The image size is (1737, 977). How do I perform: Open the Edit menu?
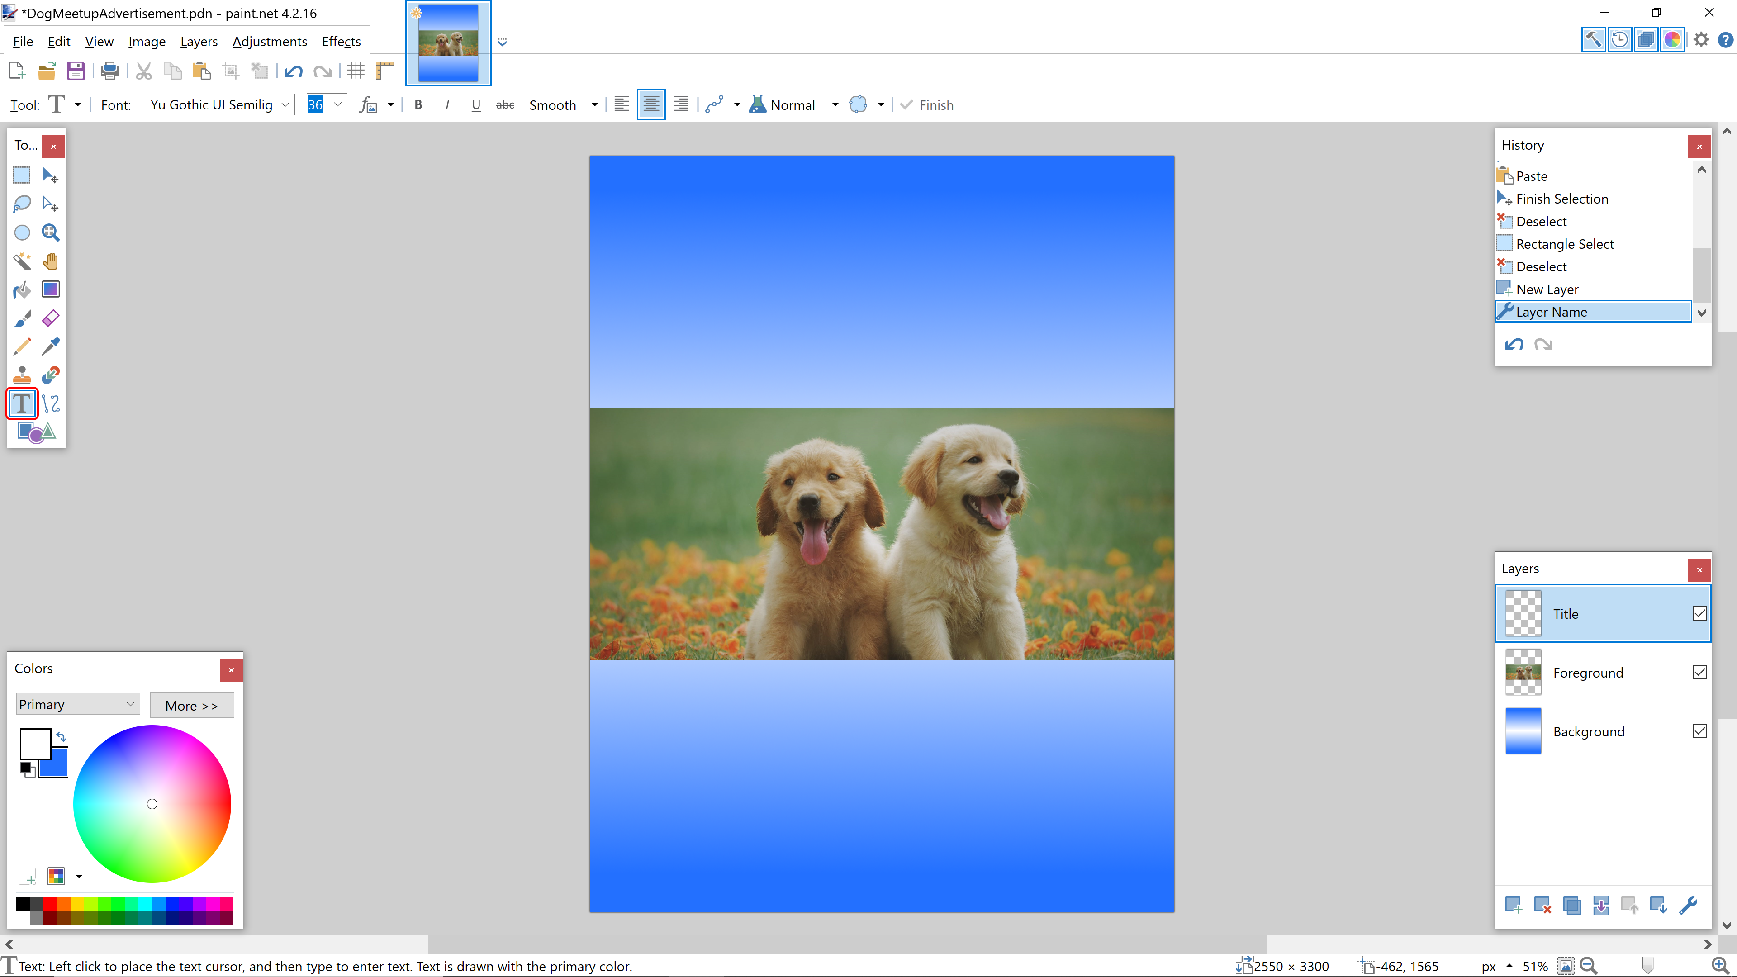(x=59, y=42)
